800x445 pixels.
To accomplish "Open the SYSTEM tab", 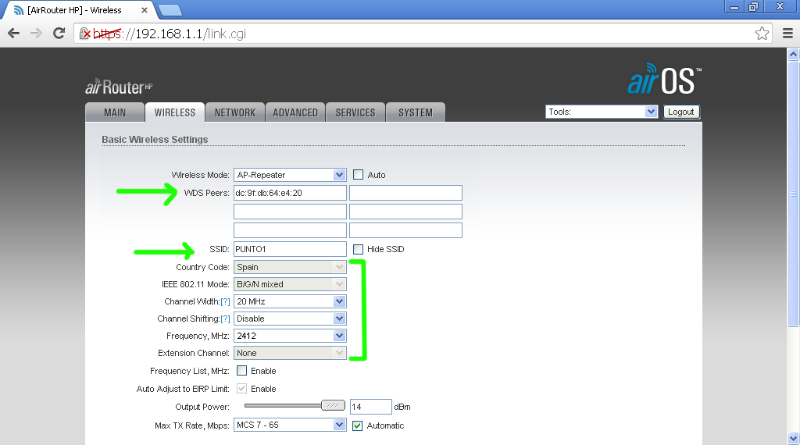I will point(416,112).
